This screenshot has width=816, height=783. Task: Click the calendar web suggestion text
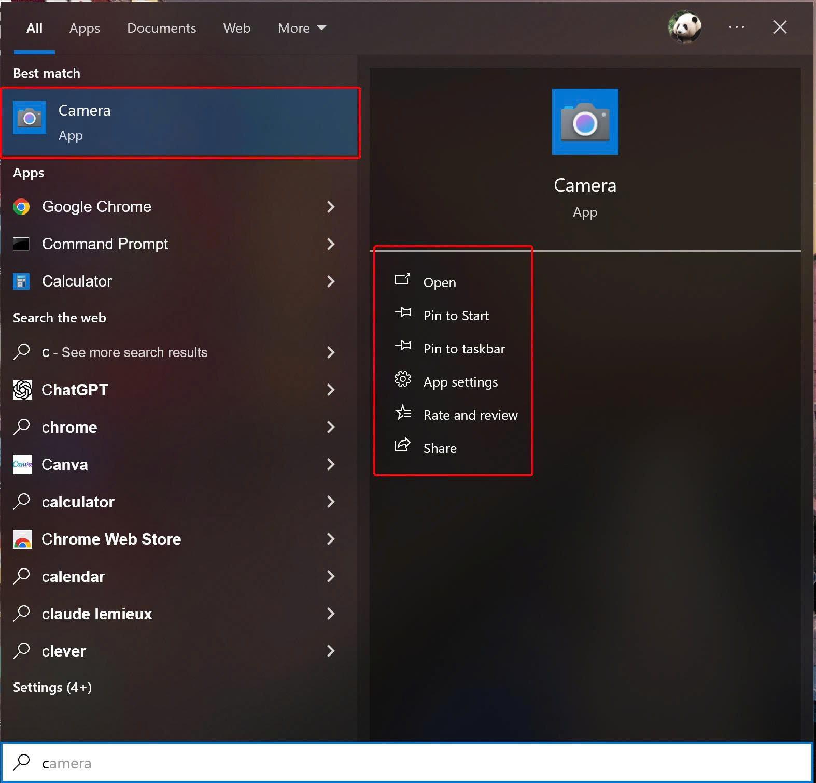point(73,576)
